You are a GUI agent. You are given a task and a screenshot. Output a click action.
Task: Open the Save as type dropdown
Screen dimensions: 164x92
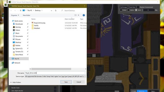[x=85, y=76]
